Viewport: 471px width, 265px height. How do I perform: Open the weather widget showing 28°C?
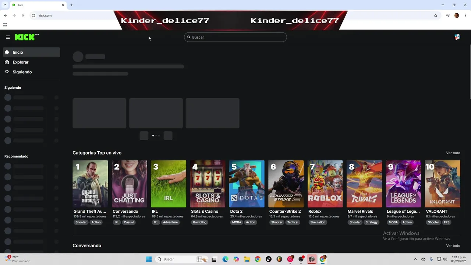click(17, 259)
